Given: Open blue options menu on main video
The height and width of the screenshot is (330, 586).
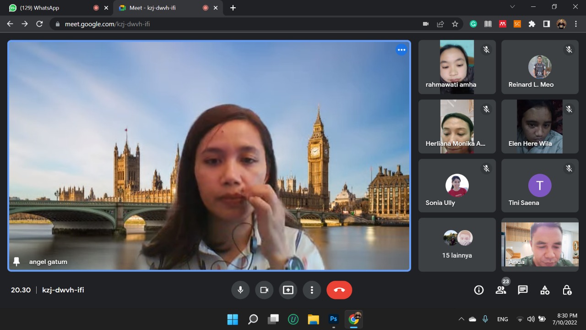Looking at the screenshot, I should pyautogui.click(x=402, y=50).
